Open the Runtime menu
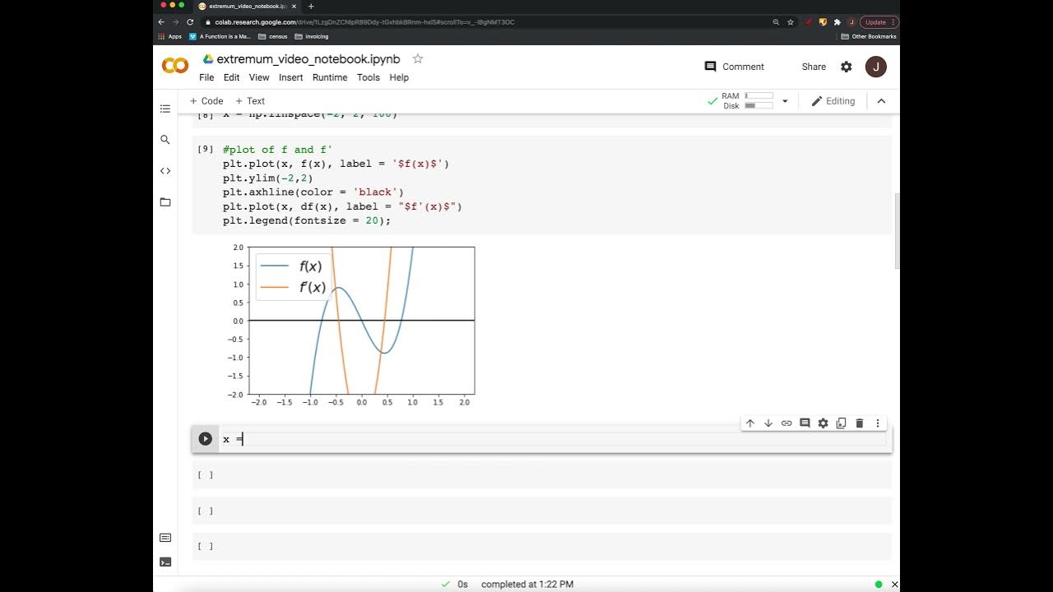The width and height of the screenshot is (1053, 592). [x=330, y=77]
